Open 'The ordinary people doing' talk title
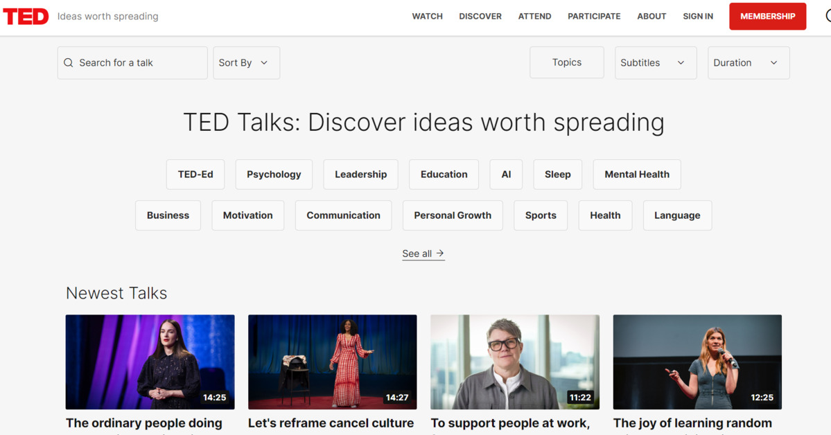This screenshot has height=435, width=831. 144,423
